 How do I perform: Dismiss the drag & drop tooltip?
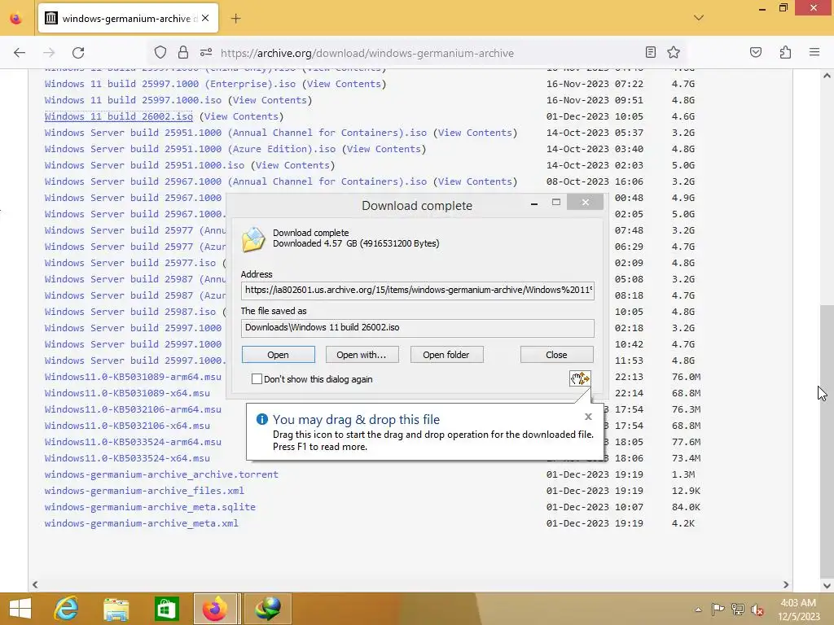tap(588, 417)
